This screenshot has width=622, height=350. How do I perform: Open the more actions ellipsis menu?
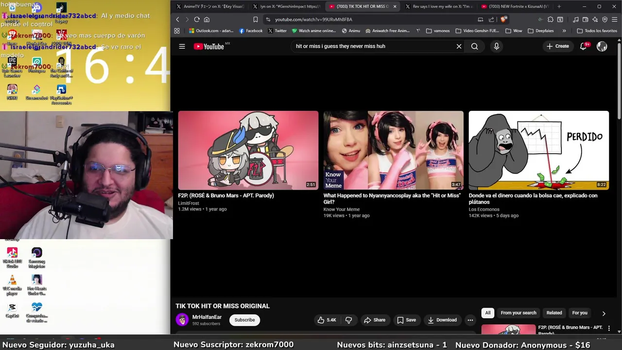470,320
